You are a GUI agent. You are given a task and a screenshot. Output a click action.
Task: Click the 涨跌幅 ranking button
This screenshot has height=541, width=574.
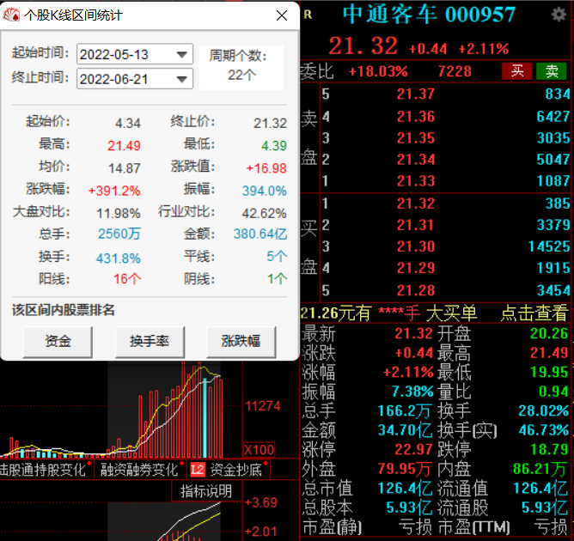241,341
